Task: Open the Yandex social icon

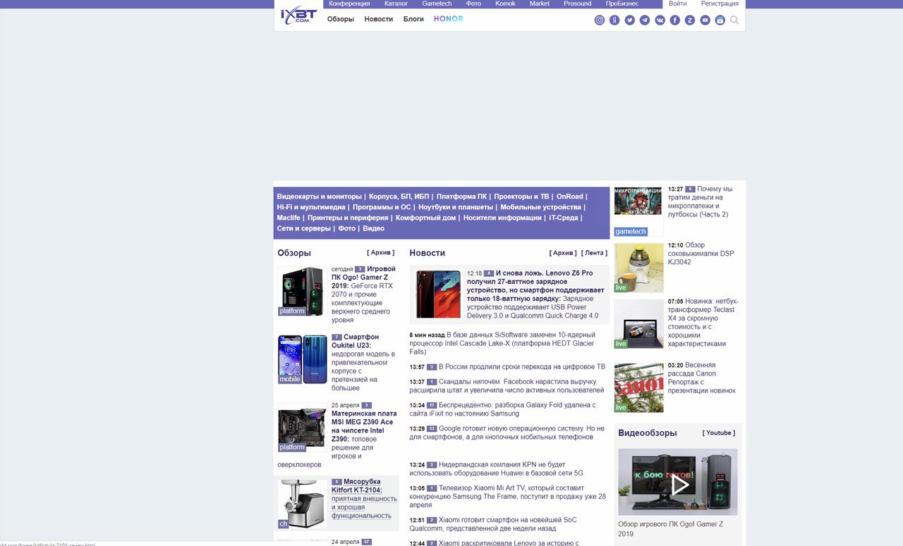Action: 614,20
